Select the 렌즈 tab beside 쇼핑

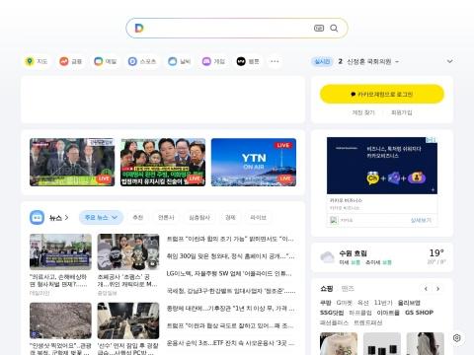point(348,289)
